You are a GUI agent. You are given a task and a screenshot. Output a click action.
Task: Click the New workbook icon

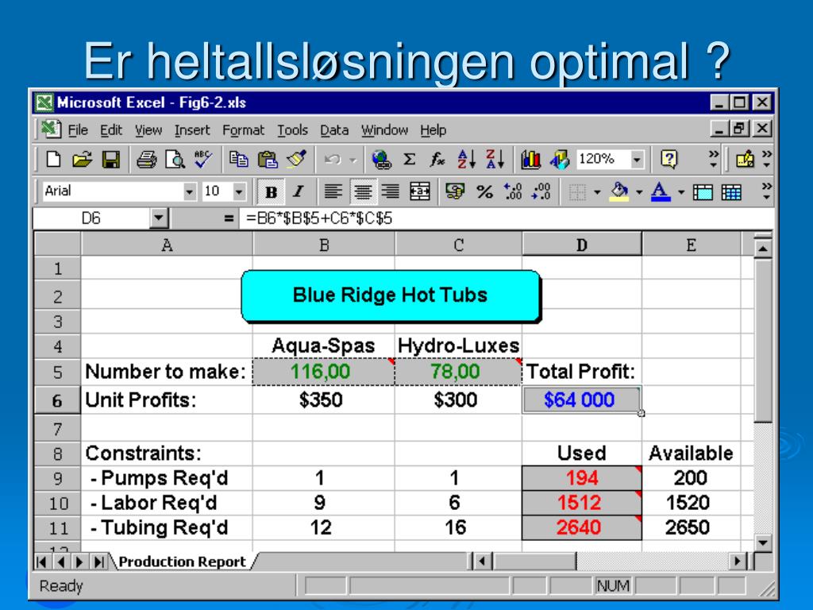(53, 159)
